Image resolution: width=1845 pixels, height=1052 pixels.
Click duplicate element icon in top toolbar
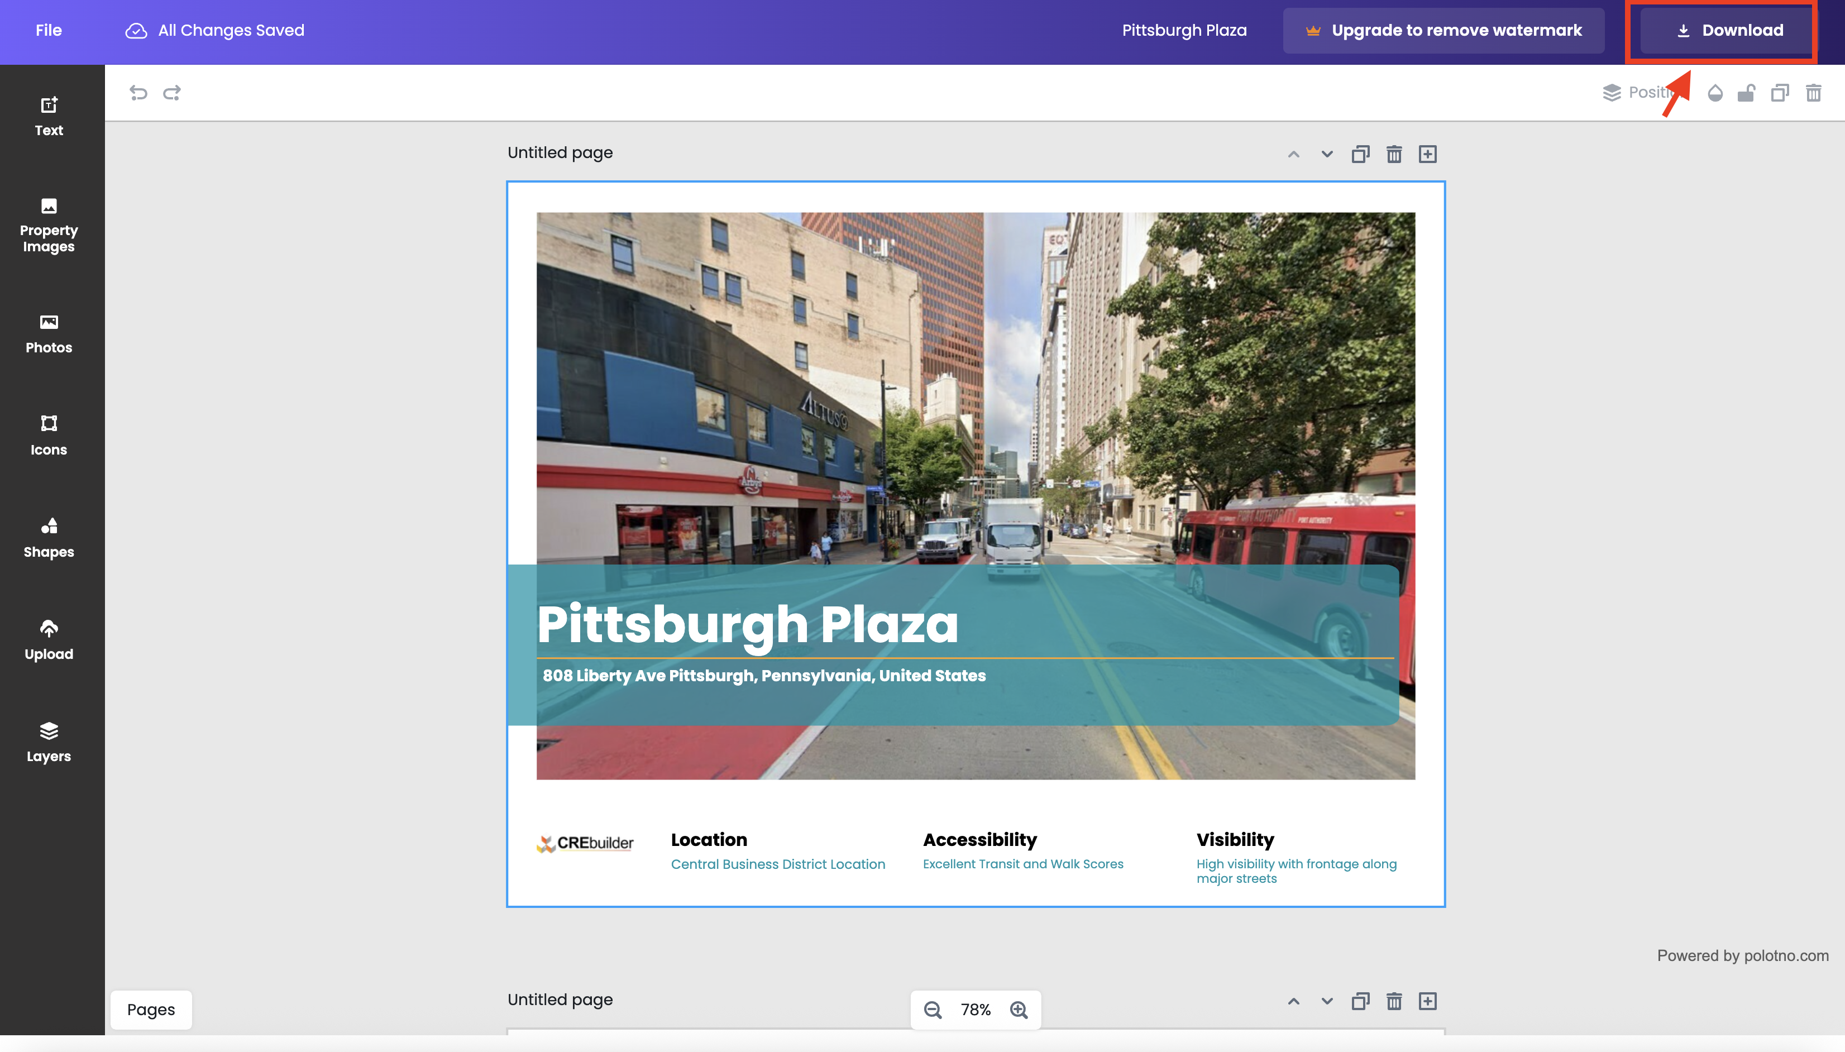click(x=1779, y=93)
